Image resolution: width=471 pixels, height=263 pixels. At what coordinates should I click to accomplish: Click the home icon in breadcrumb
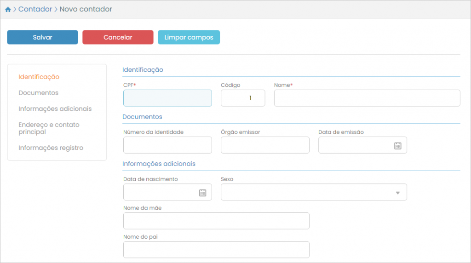[x=8, y=9]
